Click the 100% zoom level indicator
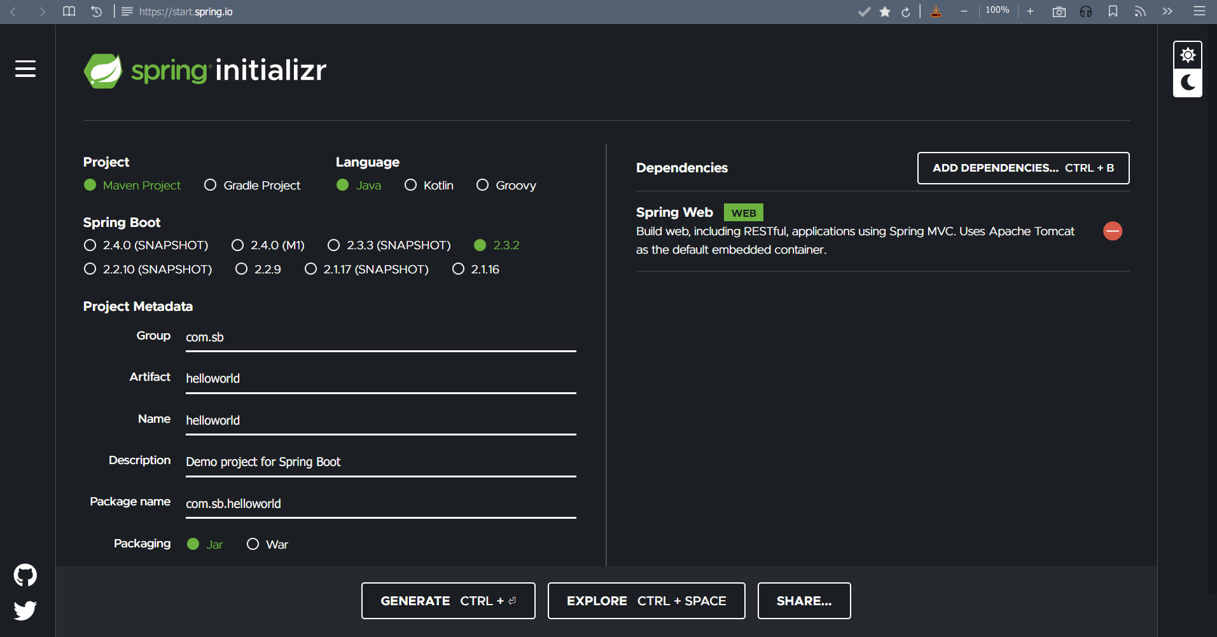This screenshot has width=1217, height=637. (997, 10)
